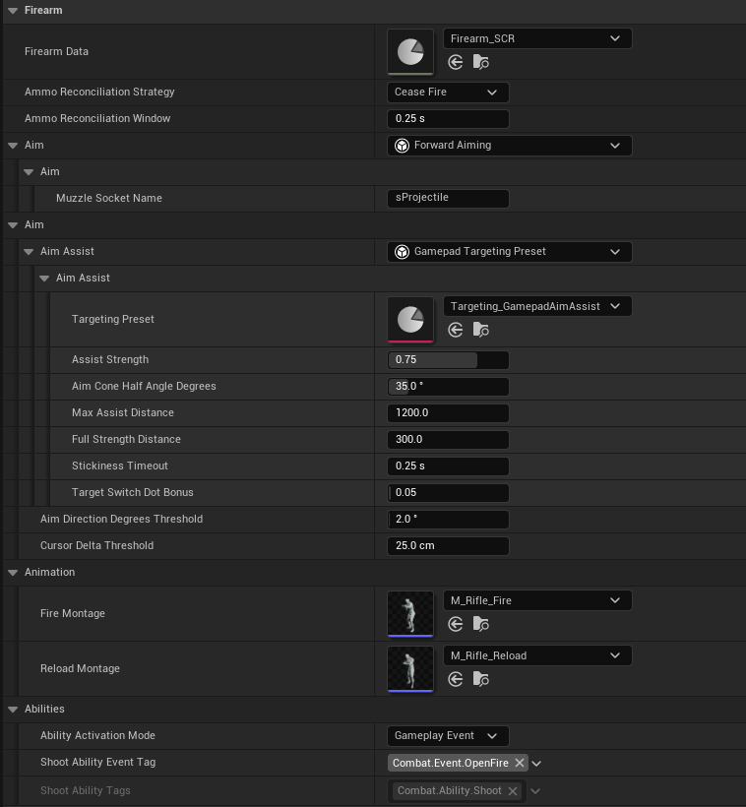The image size is (746, 807).
Task: Adjust the Assist Strength slider value
Action: click(x=448, y=360)
